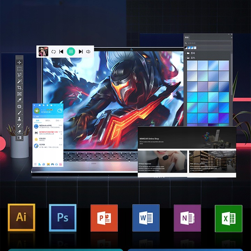Select the Polygonal Lasso tool
The width and height of the screenshot is (251, 251).
20,75
